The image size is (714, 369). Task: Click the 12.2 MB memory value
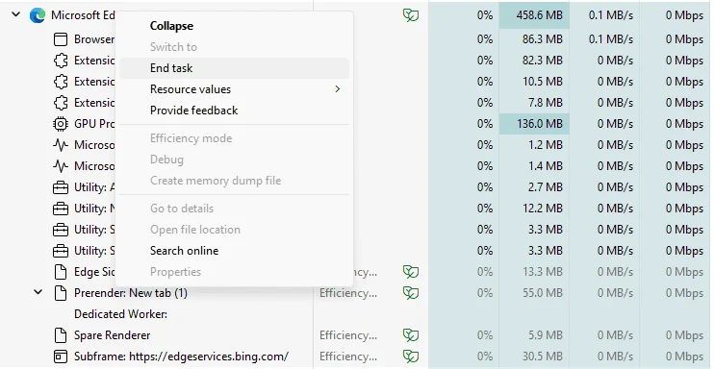coord(542,209)
